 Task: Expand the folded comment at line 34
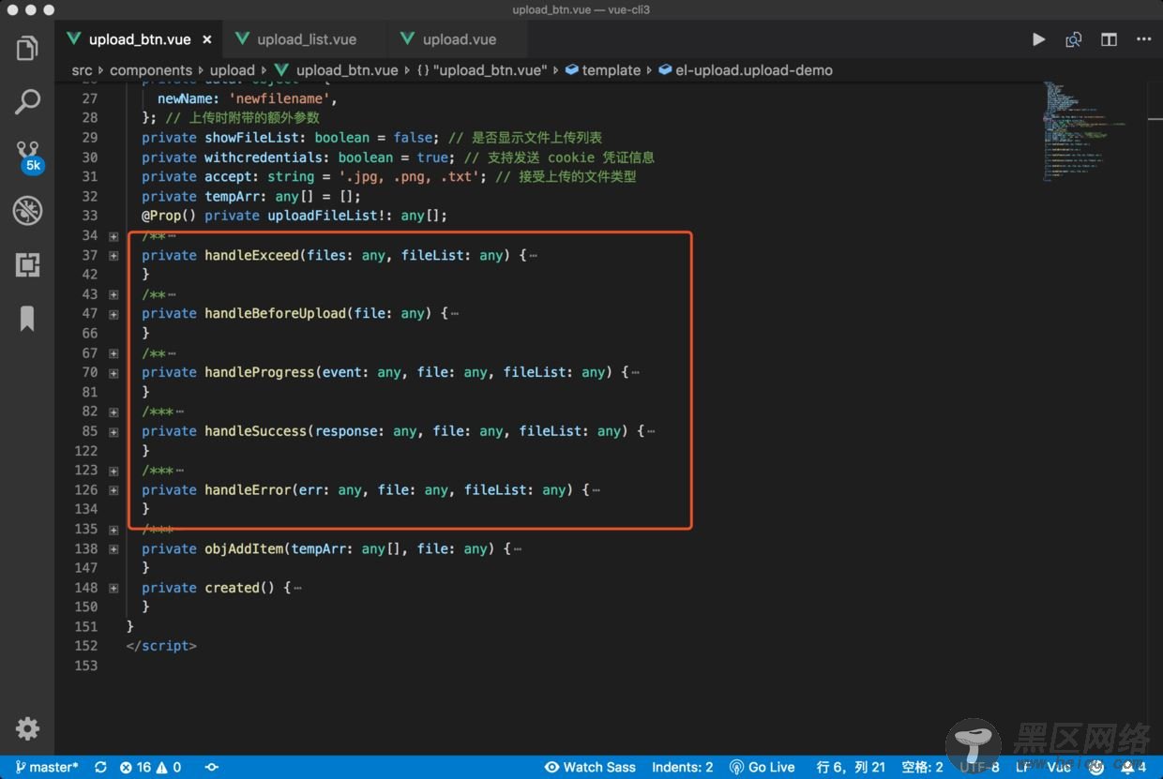coord(113,236)
